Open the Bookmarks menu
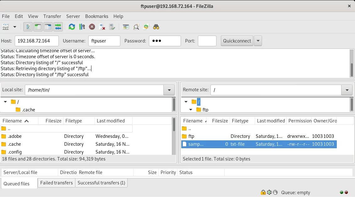The image size is (355, 197). (97, 16)
